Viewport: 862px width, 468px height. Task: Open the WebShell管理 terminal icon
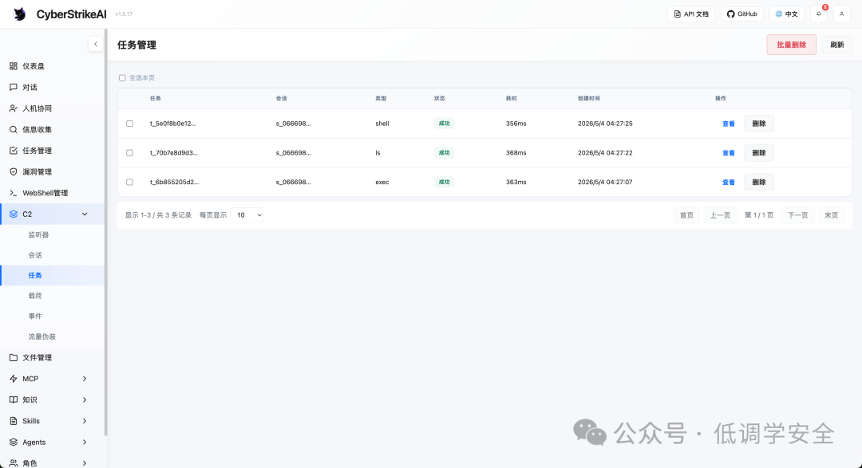(14, 193)
